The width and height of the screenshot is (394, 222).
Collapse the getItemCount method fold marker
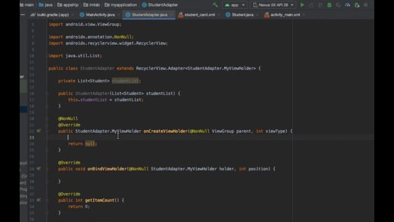tap(47, 200)
